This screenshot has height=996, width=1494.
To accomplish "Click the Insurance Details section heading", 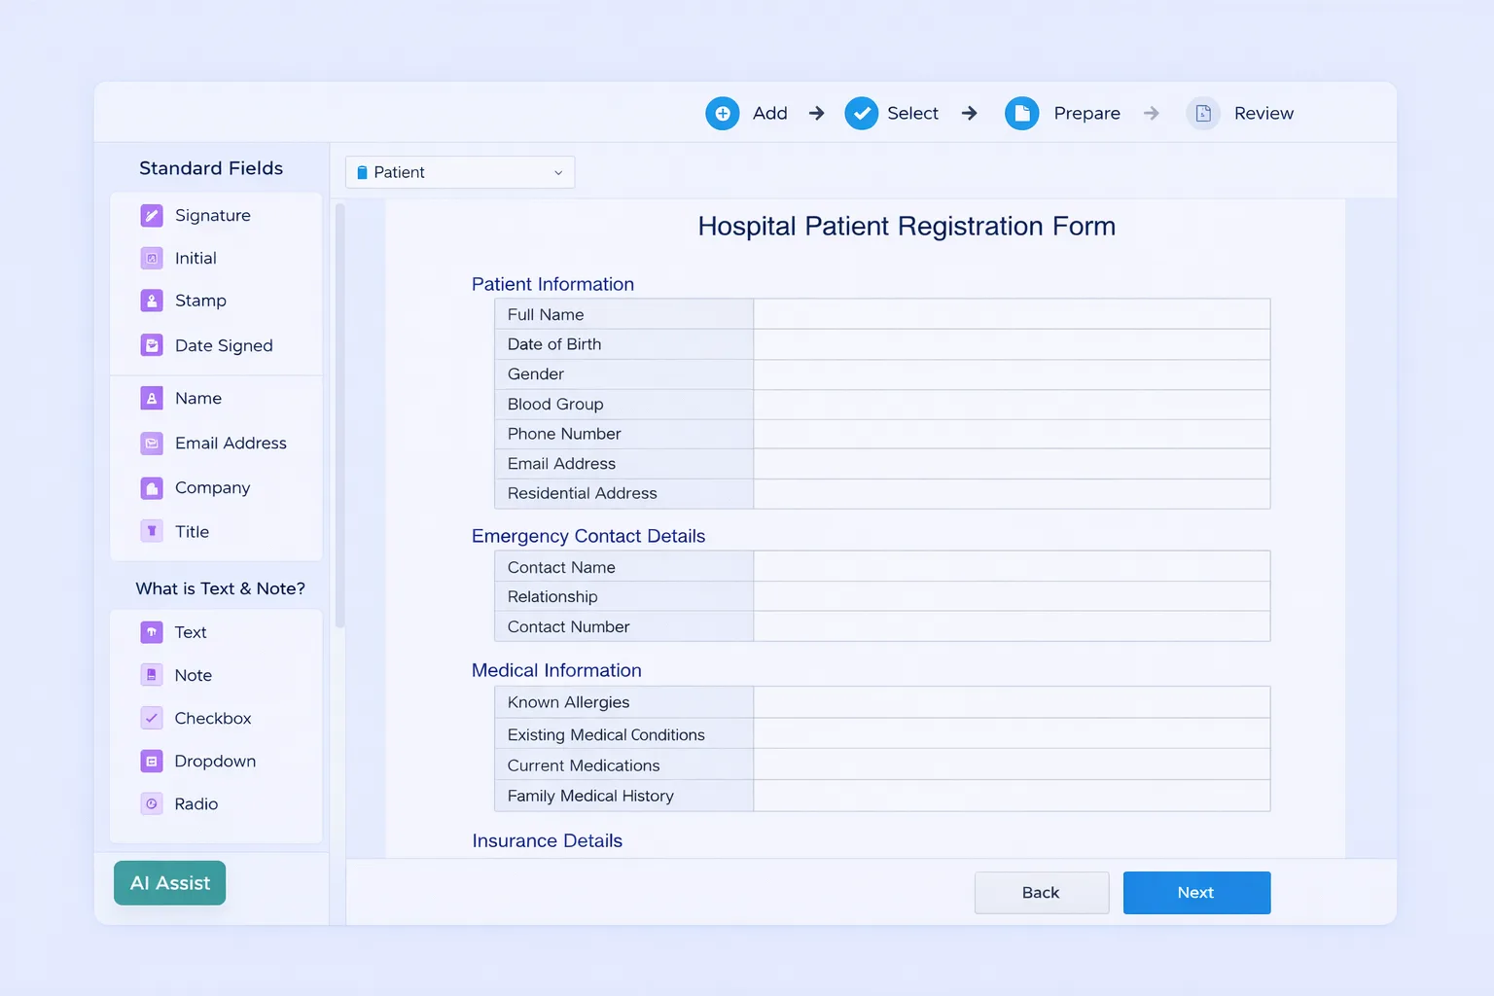I will [547, 840].
